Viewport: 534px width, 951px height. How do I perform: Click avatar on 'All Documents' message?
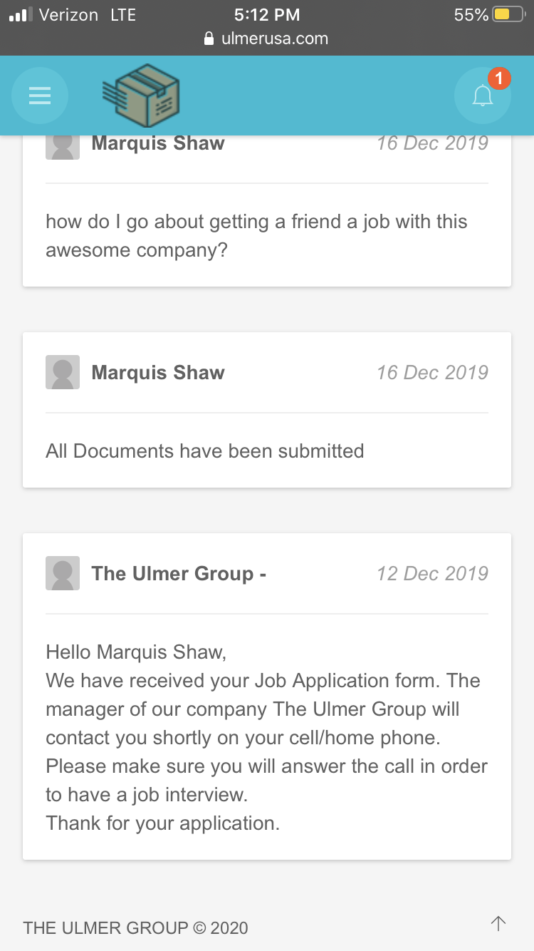[x=63, y=372]
